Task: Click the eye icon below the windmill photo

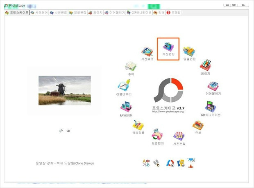Action: pyautogui.click(x=68, y=131)
